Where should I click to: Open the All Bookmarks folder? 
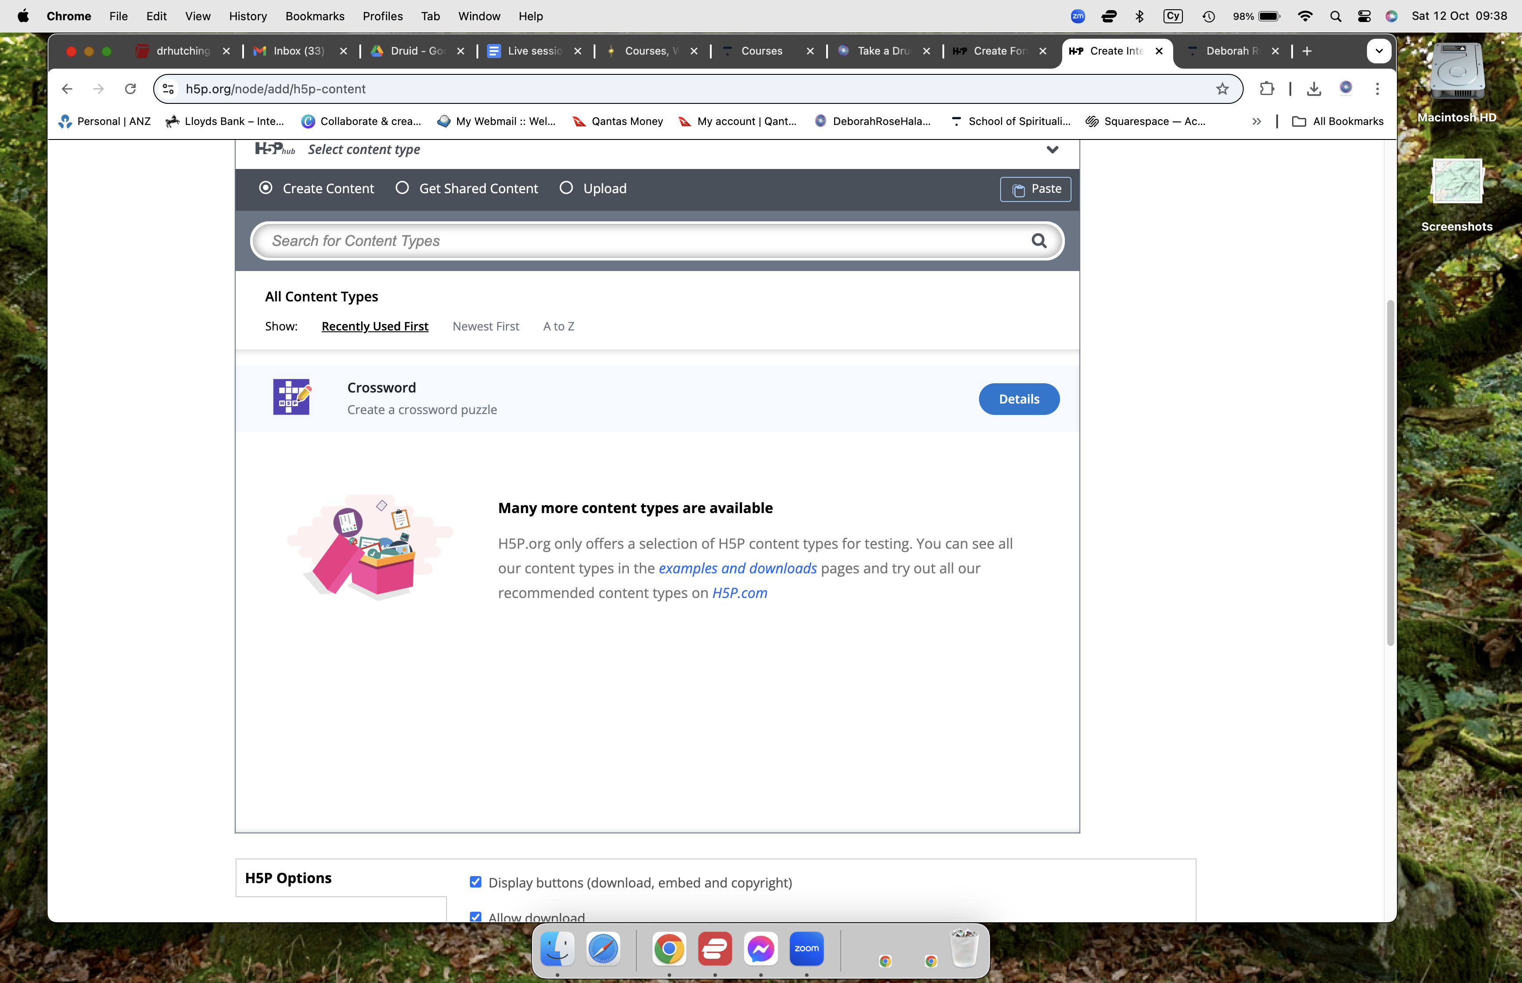click(1337, 121)
